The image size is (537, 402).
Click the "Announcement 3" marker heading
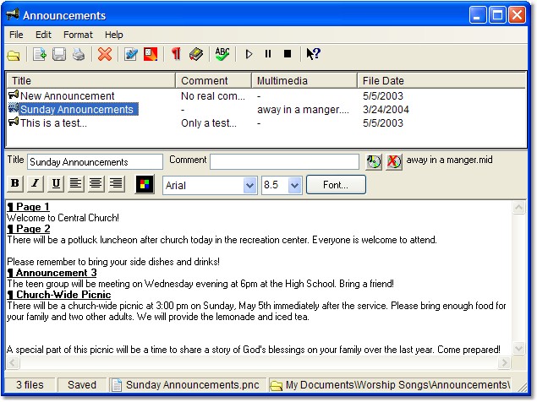(x=52, y=273)
